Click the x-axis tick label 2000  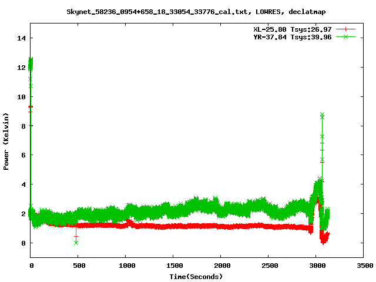(x=222, y=266)
